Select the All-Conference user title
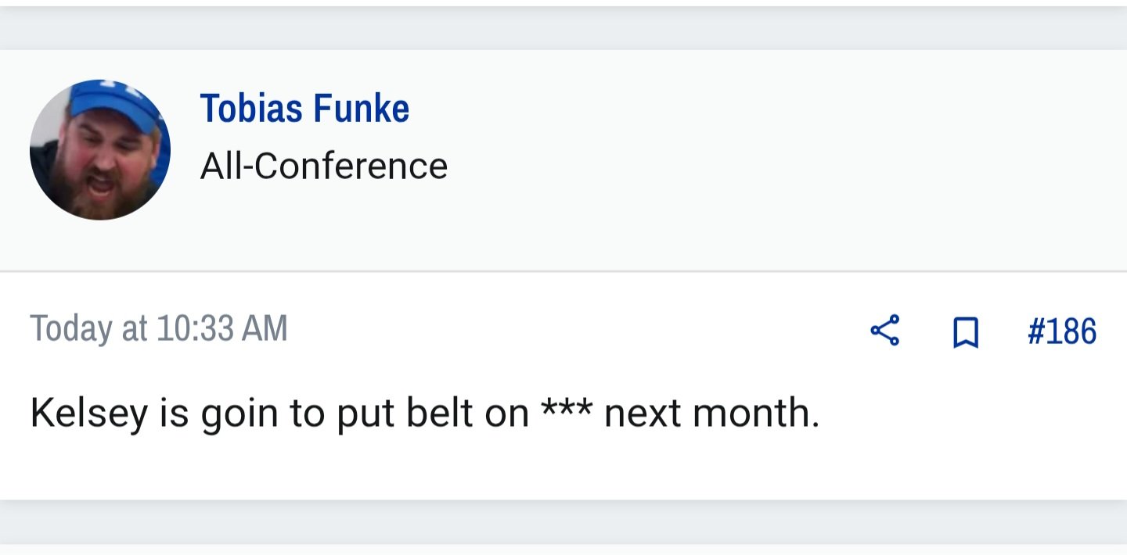Image resolution: width=1127 pixels, height=555 pixels. 324,166
